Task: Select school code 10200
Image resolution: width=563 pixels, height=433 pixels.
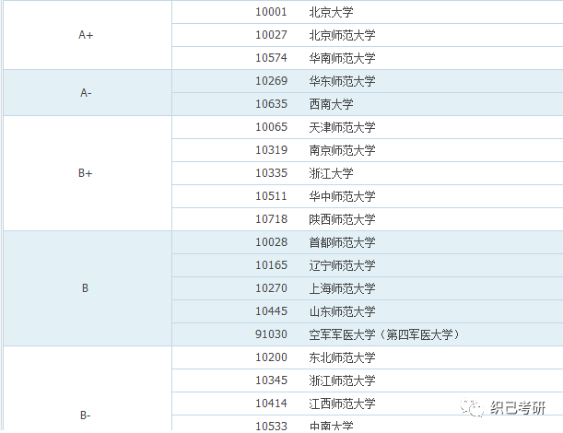Action: (271, 357)
